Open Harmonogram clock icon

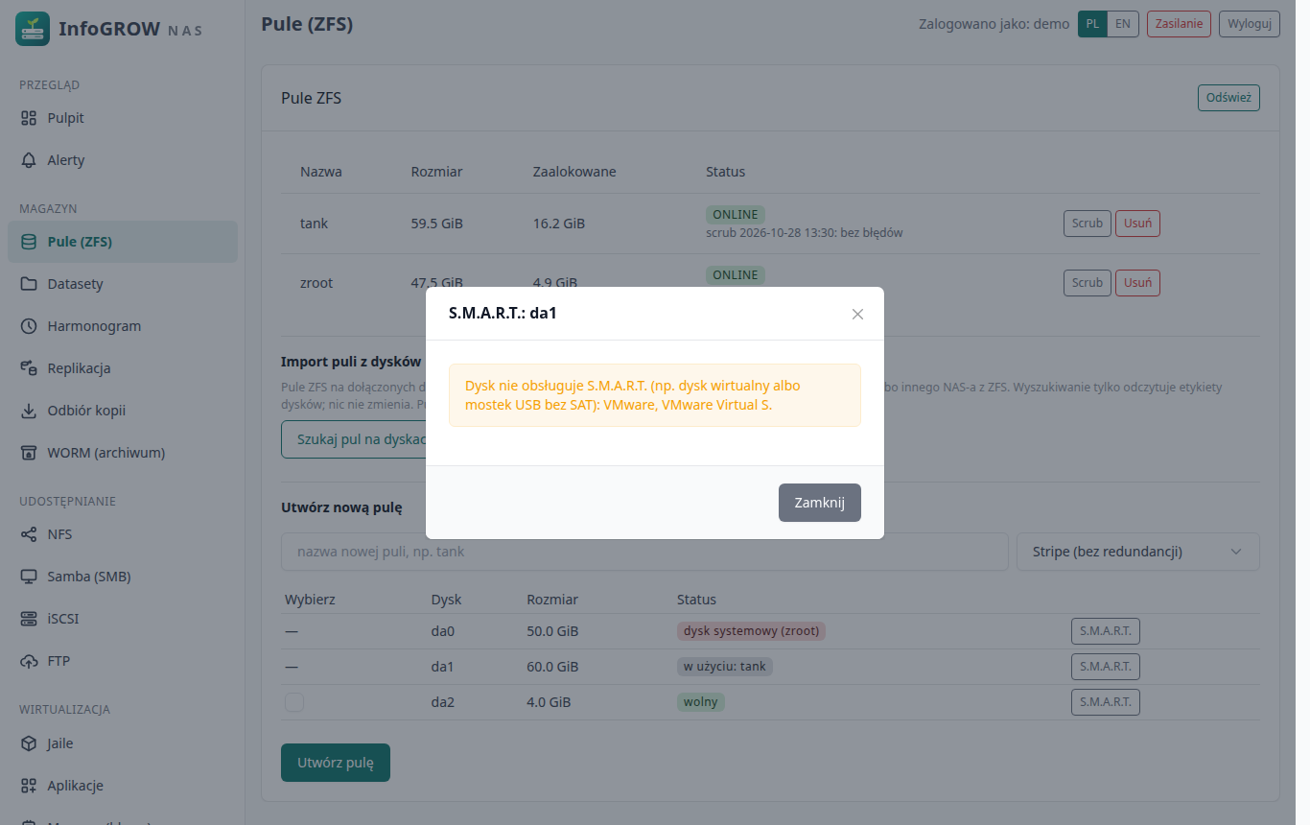29,326
